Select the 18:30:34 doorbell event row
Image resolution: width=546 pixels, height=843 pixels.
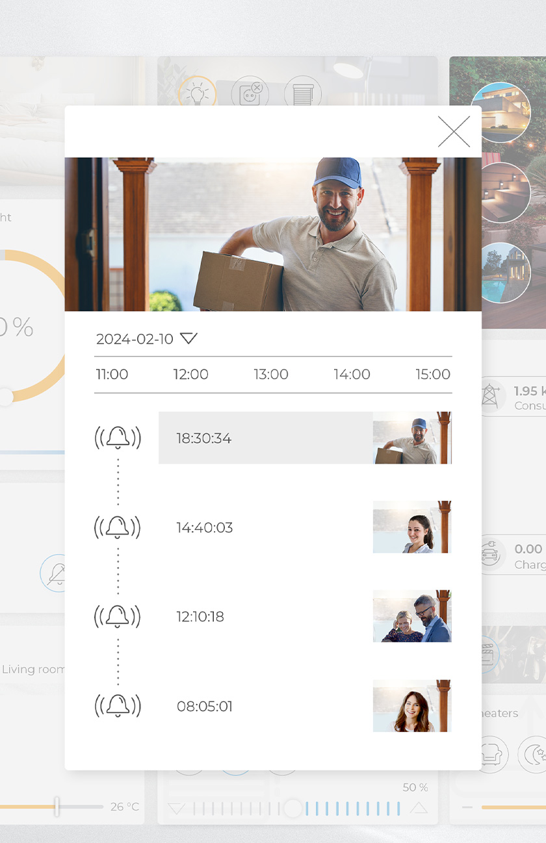point(305,438)
